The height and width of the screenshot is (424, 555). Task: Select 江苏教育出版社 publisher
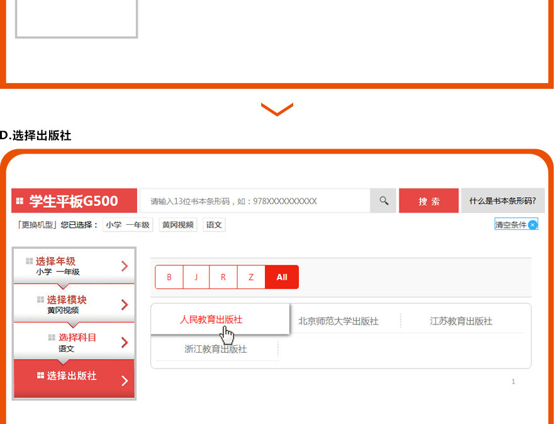click(x=461, y=321)
